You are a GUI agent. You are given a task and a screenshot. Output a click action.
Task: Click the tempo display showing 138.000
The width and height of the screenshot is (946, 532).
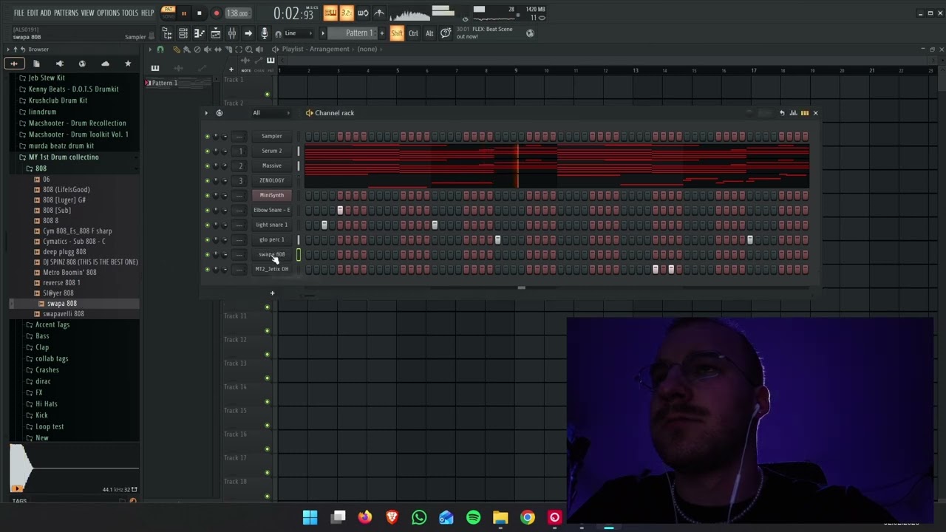click(237, 13)
